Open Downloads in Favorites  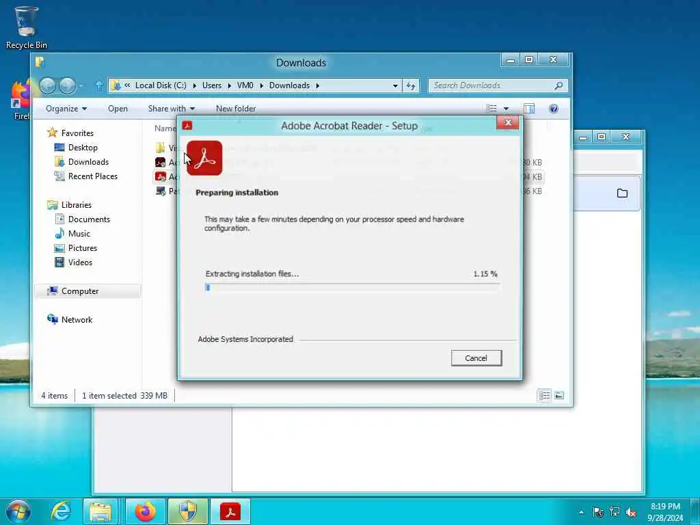(88, 161)
